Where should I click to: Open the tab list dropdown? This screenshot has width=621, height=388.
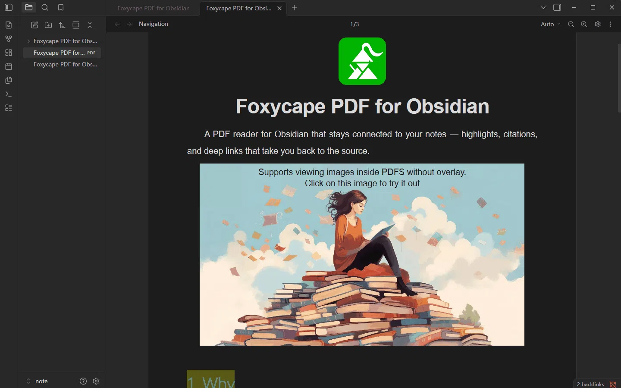(543, 8)
